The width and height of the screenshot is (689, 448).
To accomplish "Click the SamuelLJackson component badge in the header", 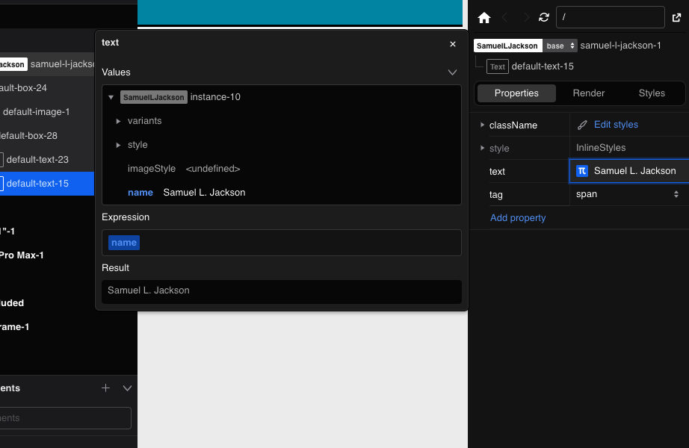I will (x=507, y=46).
